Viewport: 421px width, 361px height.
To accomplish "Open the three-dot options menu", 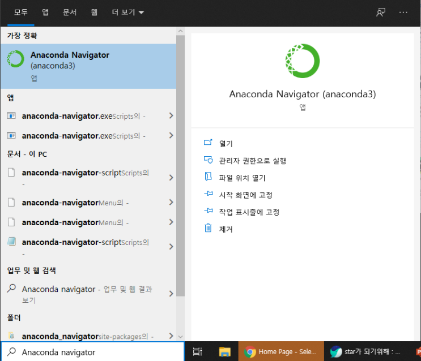I will 403,12.
